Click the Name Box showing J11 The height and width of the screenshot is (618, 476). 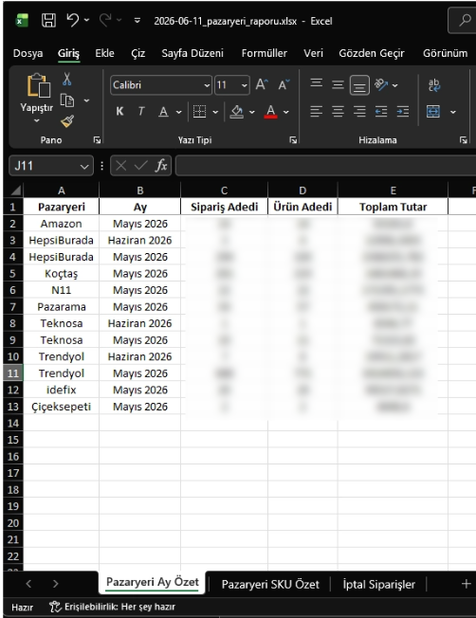51,166
